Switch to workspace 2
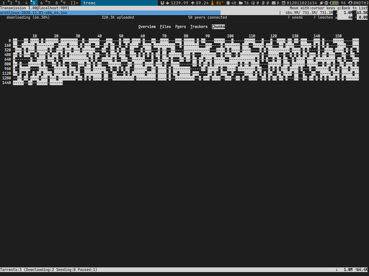 pos(11,3)
